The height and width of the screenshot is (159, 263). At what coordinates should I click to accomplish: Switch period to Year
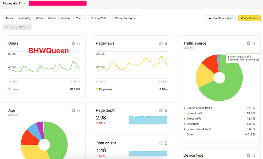tap(79, 18)
